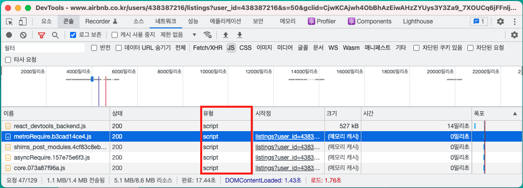Switch to 콘솔 tab

pyautogui.click(x=69, y=21)
